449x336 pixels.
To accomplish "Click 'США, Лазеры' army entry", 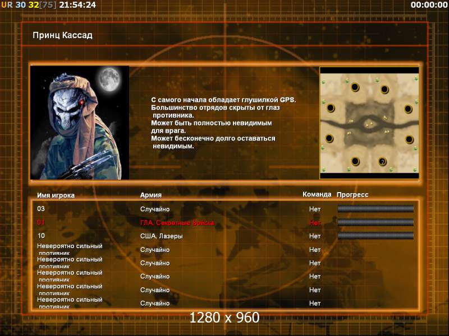I will tap(162, 236).
